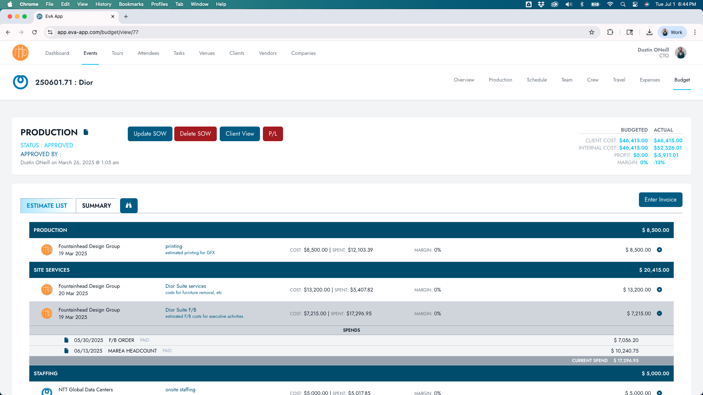
Task: Click the SITE SERVICES section header
Action: (x=351, y=270)
